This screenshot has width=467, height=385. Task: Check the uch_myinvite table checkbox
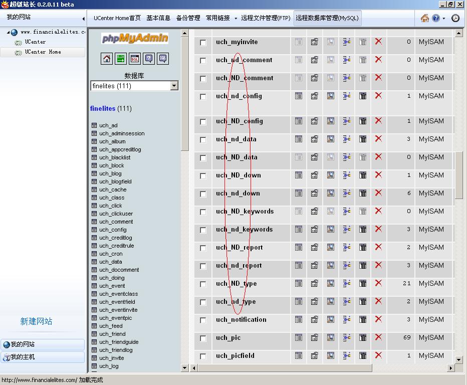click(203, 43)
